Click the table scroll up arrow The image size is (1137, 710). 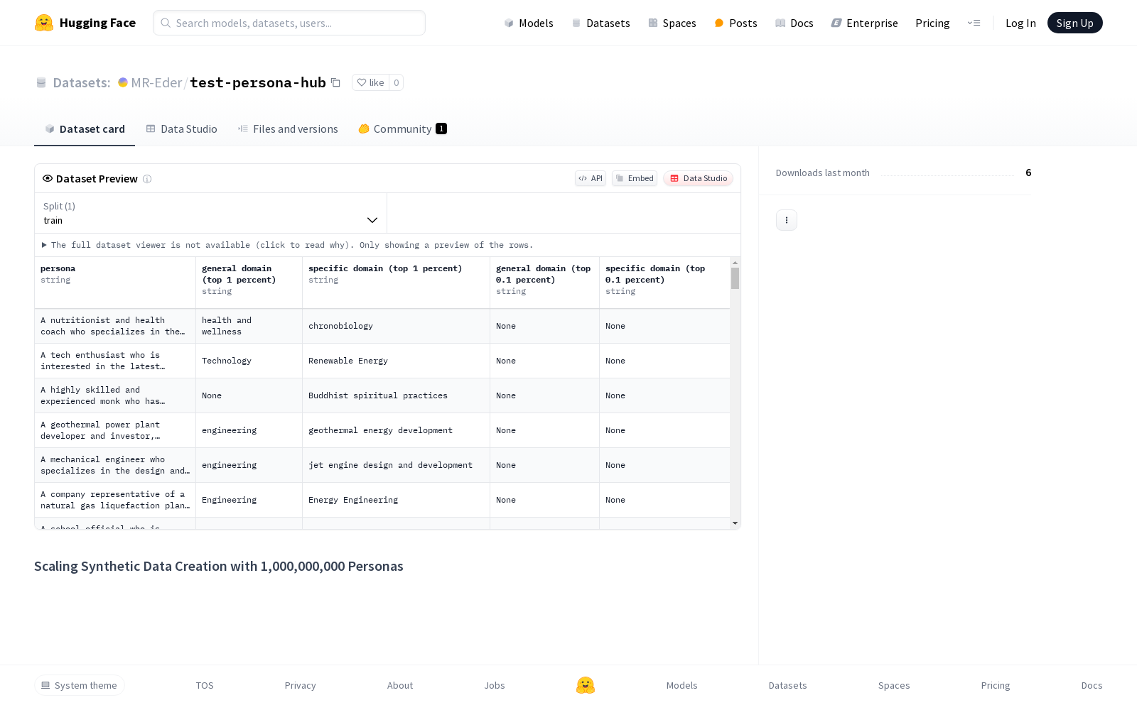pyautogui.click(x=735, y=263)
